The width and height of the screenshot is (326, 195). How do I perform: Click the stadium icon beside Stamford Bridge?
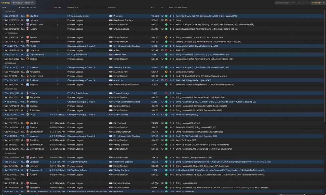(111, 106)
